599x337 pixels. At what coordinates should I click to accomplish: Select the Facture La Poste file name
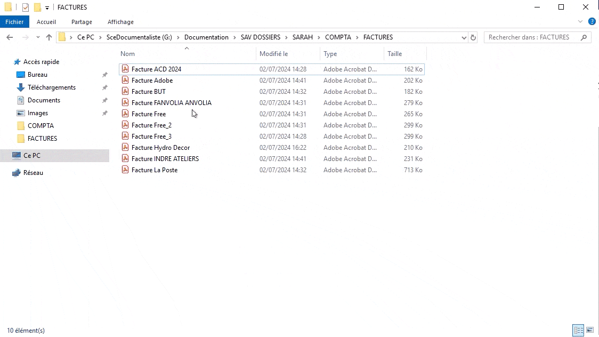pyautogui.click(x=155, y=170)
